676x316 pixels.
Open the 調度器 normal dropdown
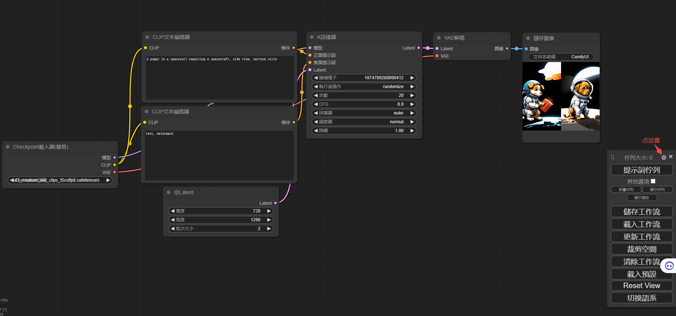tap(364, 122)
